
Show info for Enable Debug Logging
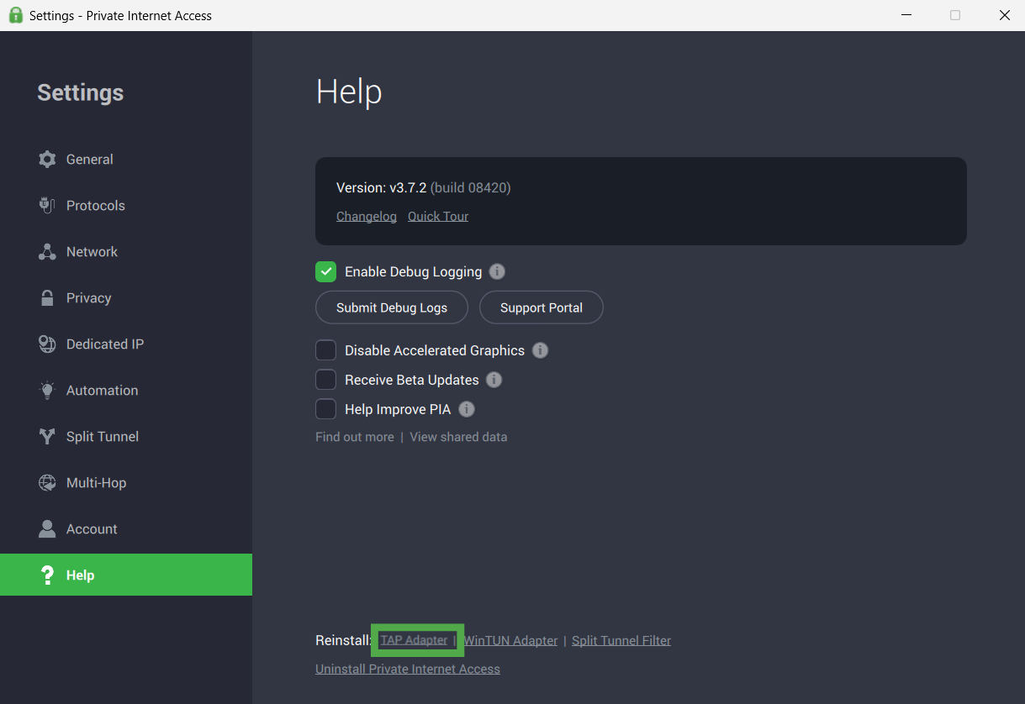click(497, 271)
